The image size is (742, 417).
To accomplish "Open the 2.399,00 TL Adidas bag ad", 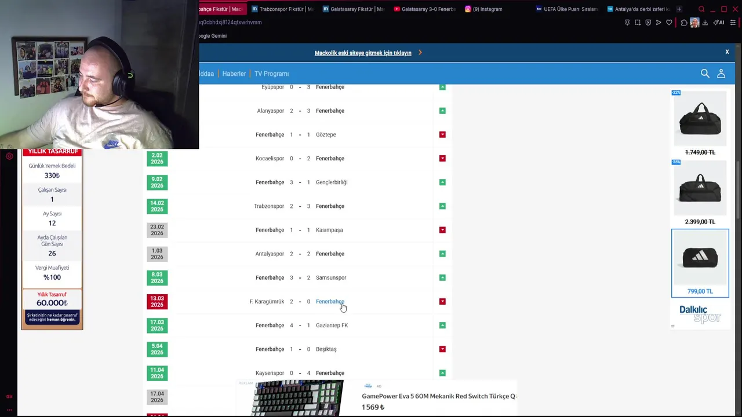I will coord(700,193).
